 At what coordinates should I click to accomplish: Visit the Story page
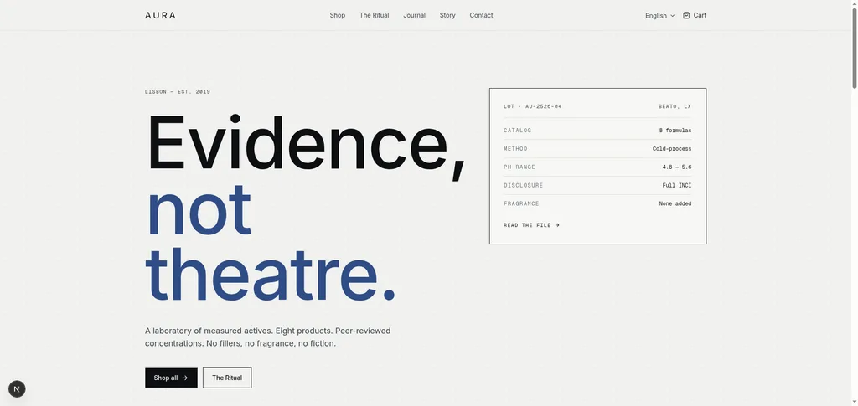pos(447,15)
